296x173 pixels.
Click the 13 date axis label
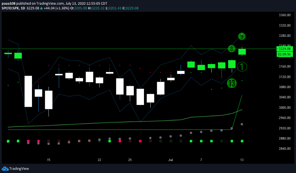(242, 160)
